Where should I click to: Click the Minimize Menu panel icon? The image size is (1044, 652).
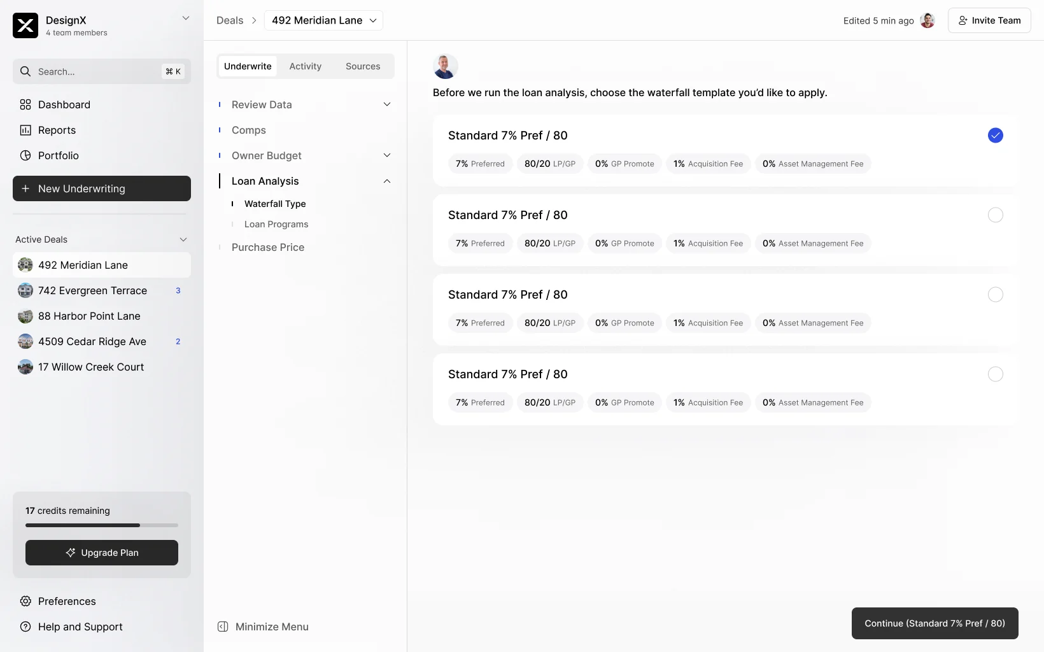(x=223, y=627)
